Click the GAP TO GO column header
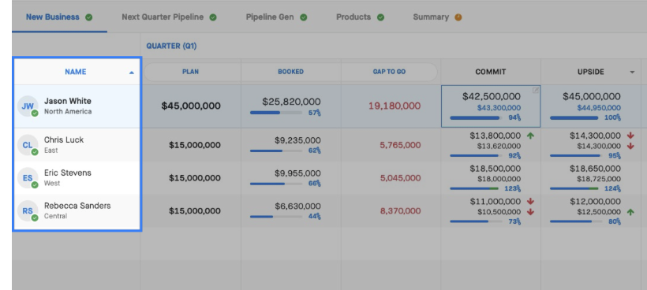 point(389,72)
